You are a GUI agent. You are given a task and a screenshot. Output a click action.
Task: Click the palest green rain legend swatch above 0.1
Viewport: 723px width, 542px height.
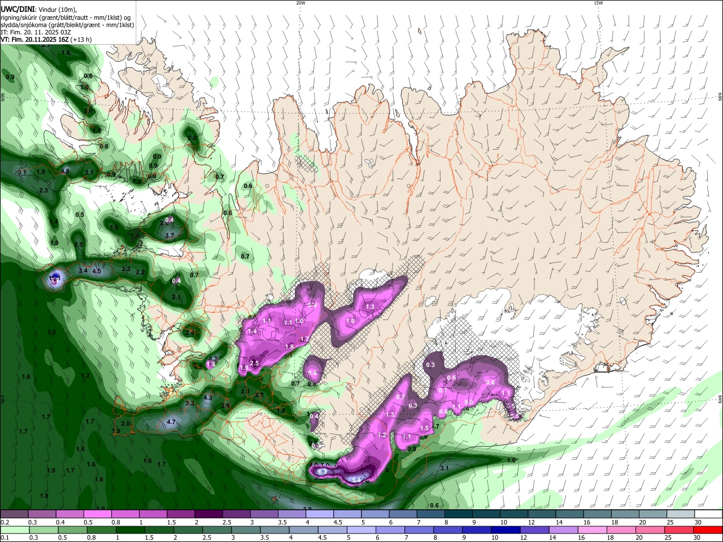pos(14,530)
